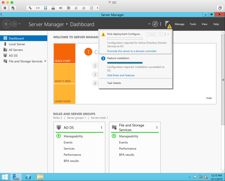Open PowerShell from the taskbar
The image size is (225, 181).
[x=28, y=177]
